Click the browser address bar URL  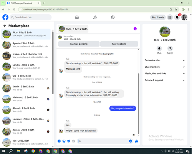point(46,10)
